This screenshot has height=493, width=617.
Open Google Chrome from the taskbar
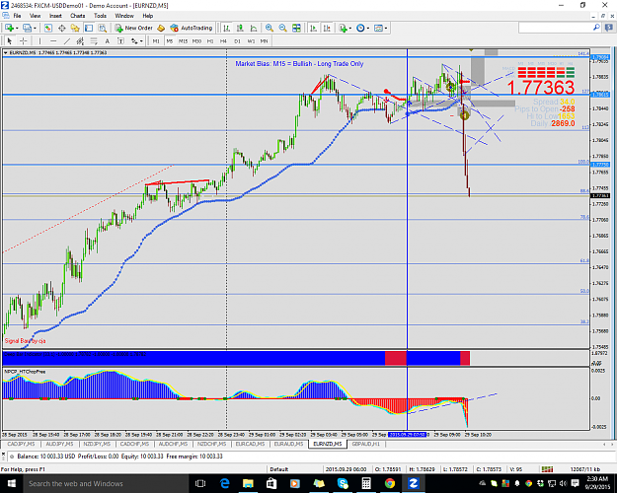tap(390, 483)
